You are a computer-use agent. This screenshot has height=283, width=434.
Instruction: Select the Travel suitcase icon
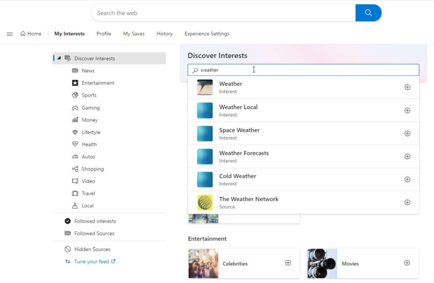click(x=75, y=193)
